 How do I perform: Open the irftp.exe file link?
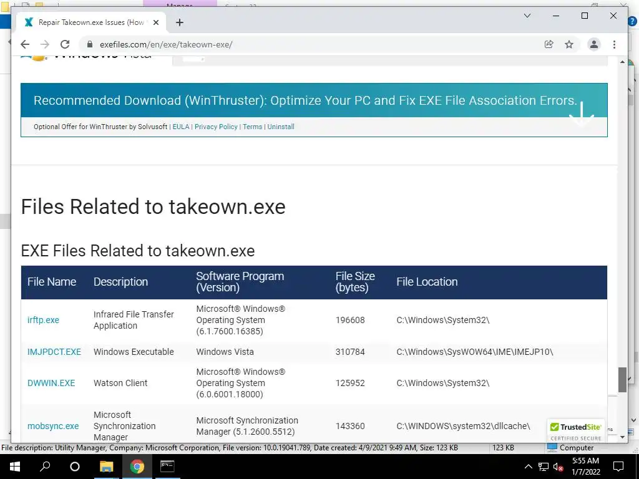point(43,320)
